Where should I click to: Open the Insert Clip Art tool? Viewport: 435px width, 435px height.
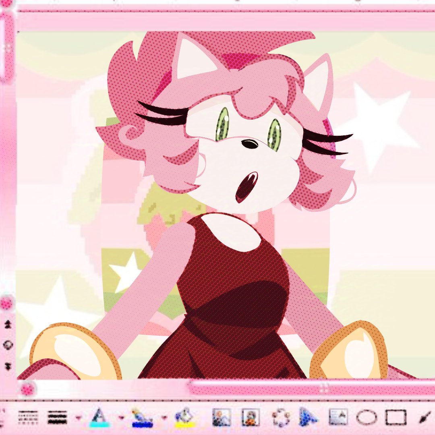(251, 417)
